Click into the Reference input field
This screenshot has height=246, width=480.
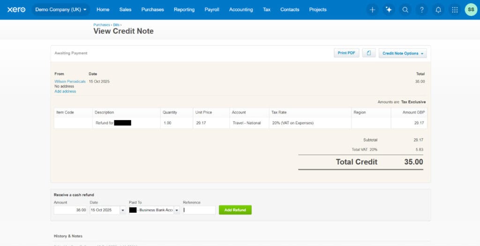tap(199, 210)
